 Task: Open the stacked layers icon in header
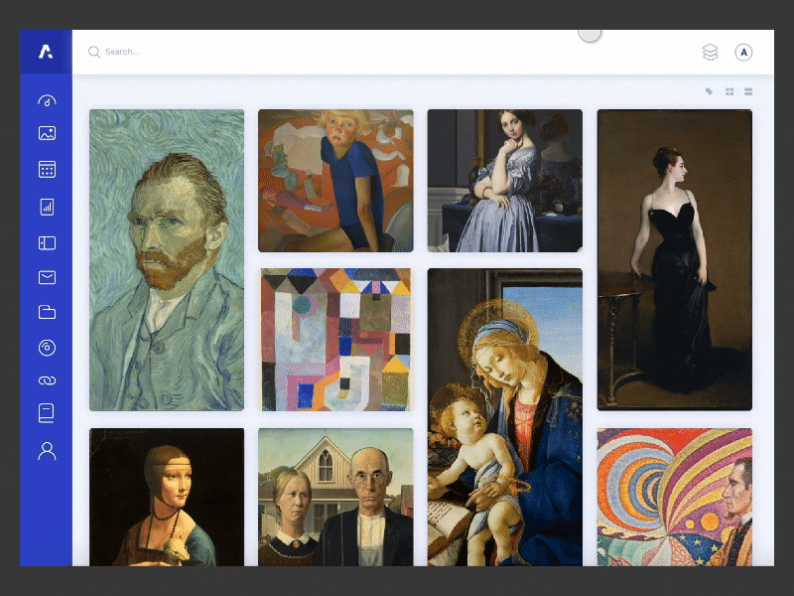coord(711,52)
